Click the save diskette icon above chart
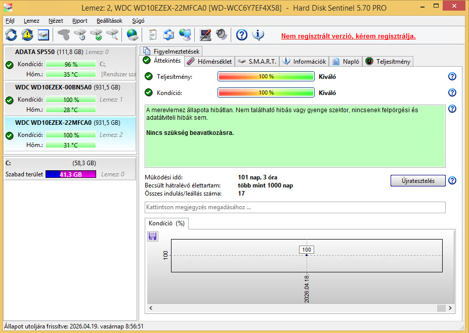469x333 pixels. click(x=153, y=236)
